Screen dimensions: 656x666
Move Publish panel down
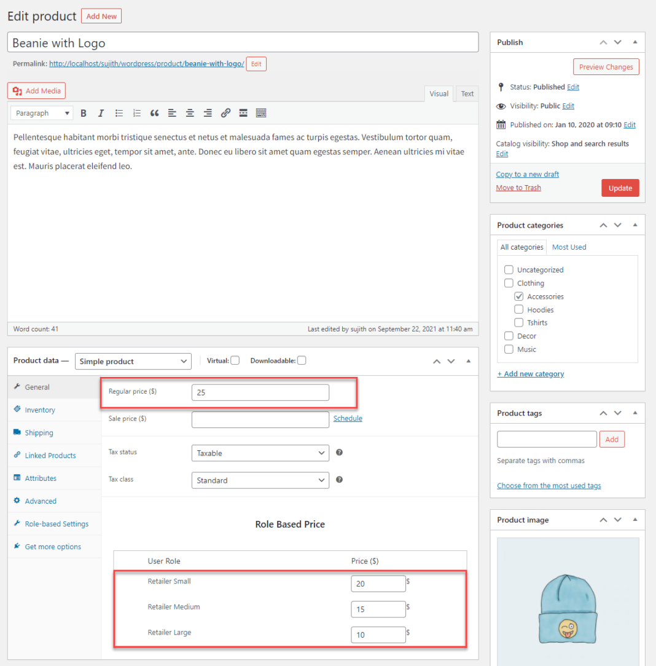click(618, 42)
